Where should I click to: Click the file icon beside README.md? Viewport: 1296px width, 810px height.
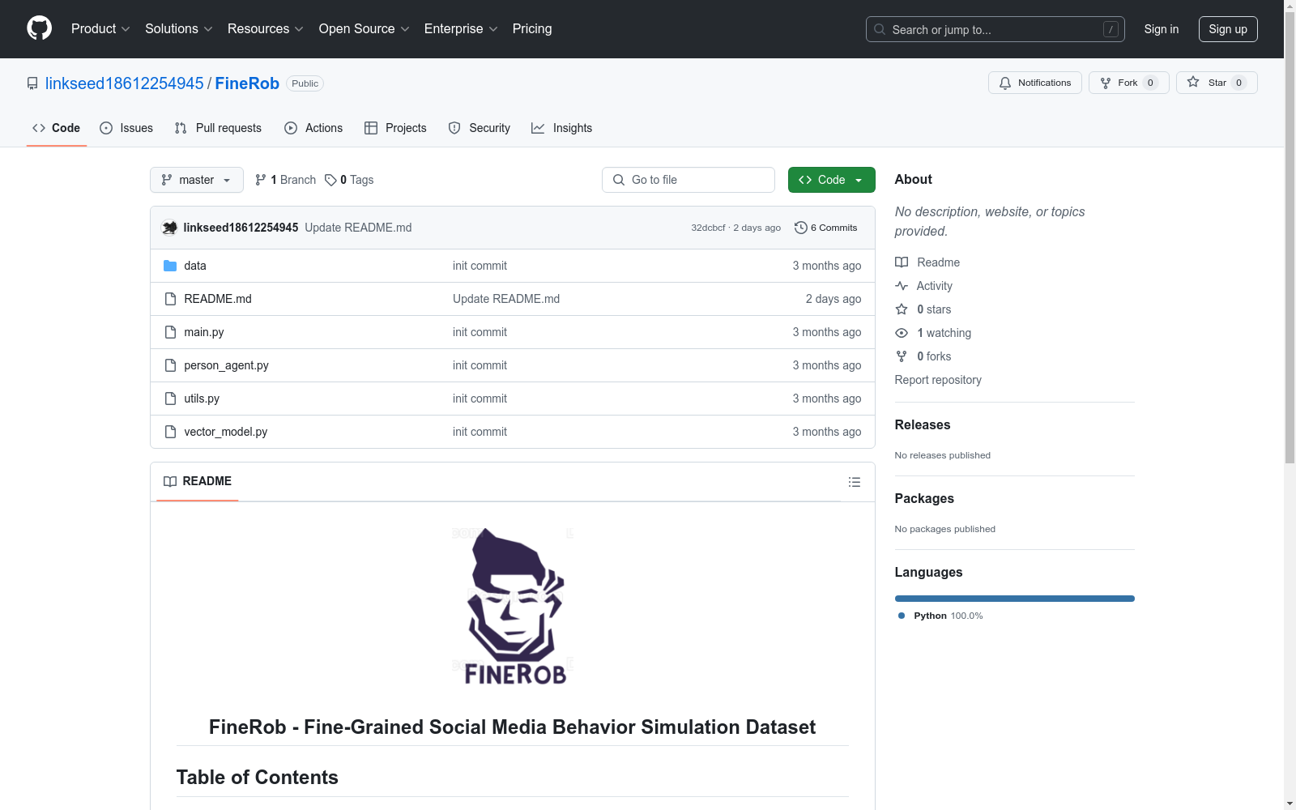tap(170, 299)
